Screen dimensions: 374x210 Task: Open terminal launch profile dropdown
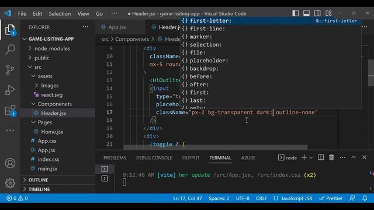click(311, 157)
